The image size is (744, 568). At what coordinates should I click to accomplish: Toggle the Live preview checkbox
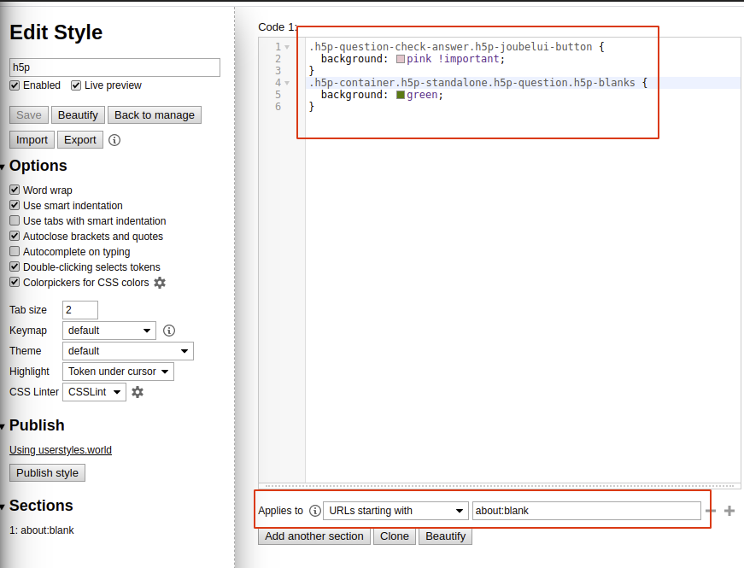coord(76,85)
